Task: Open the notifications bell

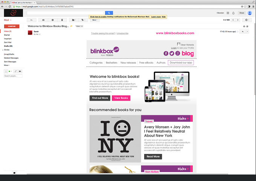Action: tap(233, 13)
